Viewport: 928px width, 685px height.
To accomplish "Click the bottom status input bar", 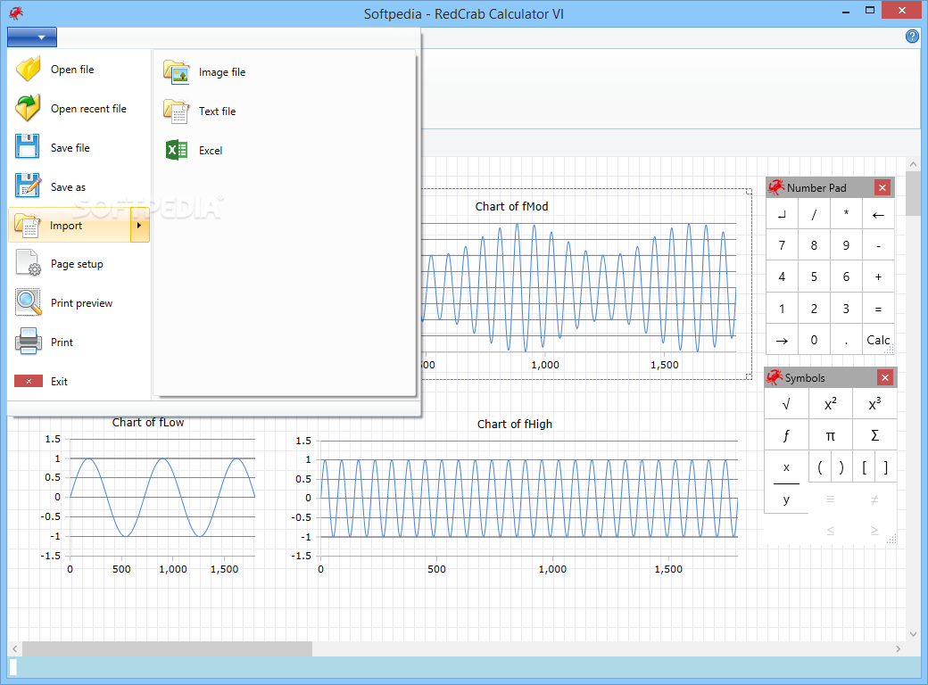I will tap(464, 667).
